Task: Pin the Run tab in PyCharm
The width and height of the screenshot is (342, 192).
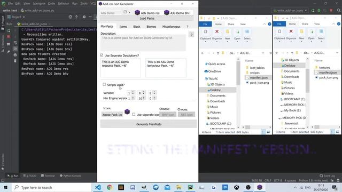Action: [9, 52]
